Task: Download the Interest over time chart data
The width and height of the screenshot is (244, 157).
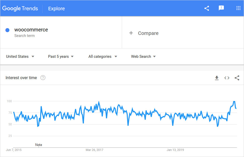Action: point(217,78)
